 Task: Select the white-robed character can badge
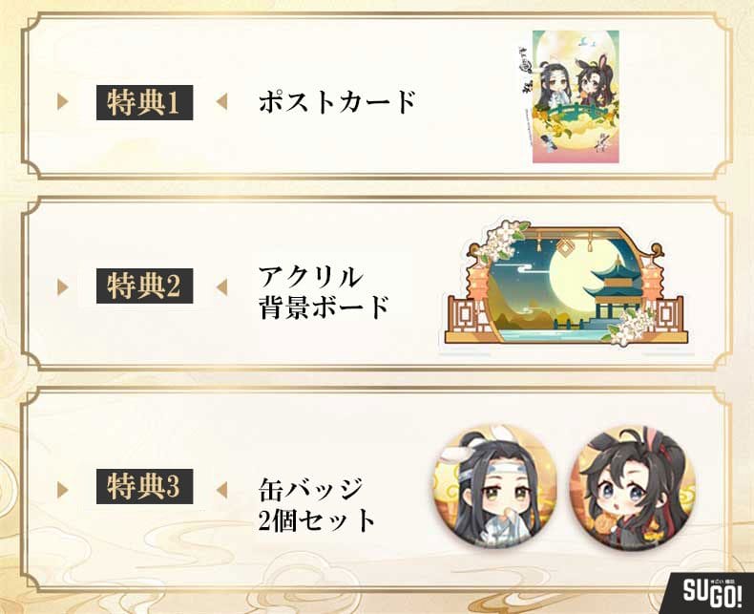(x=494, y=487)
